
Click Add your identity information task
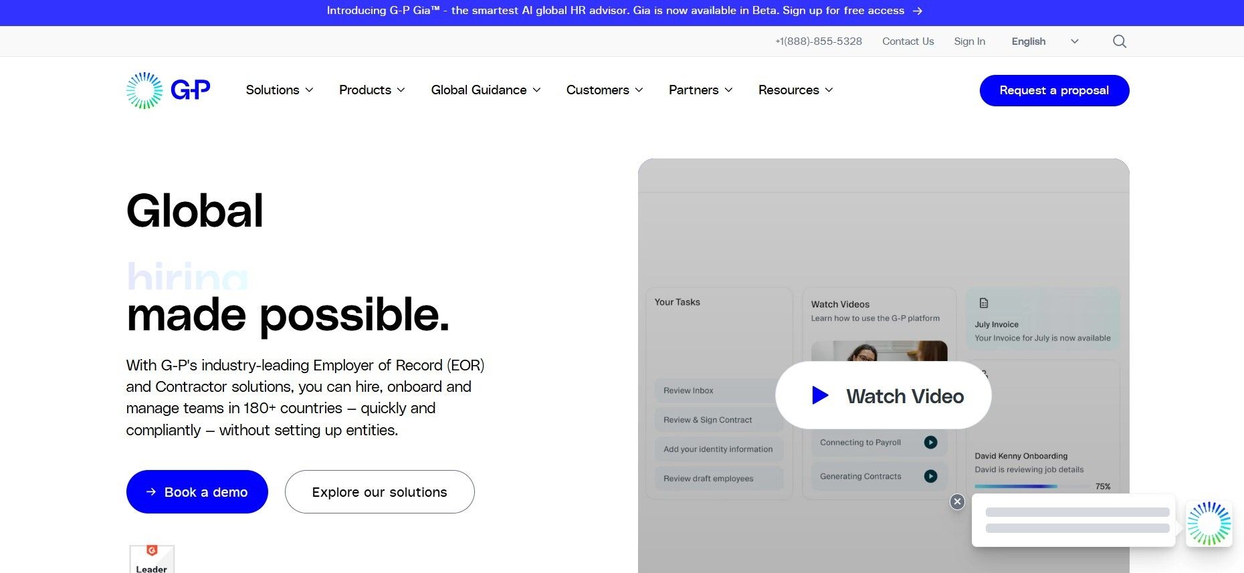click(718, 449)
